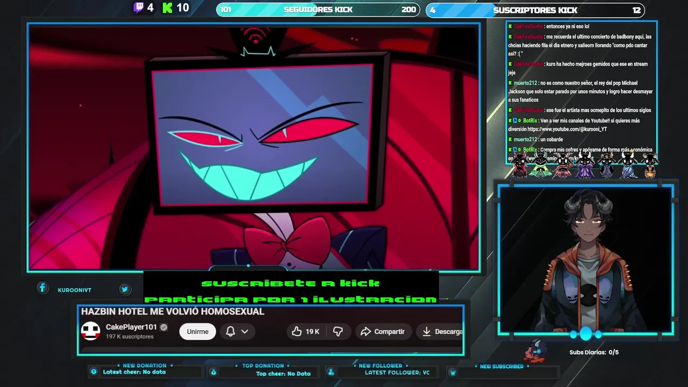
Task: Click the CakePlayer101 channel avatar
Action: (x=90, y=331)
